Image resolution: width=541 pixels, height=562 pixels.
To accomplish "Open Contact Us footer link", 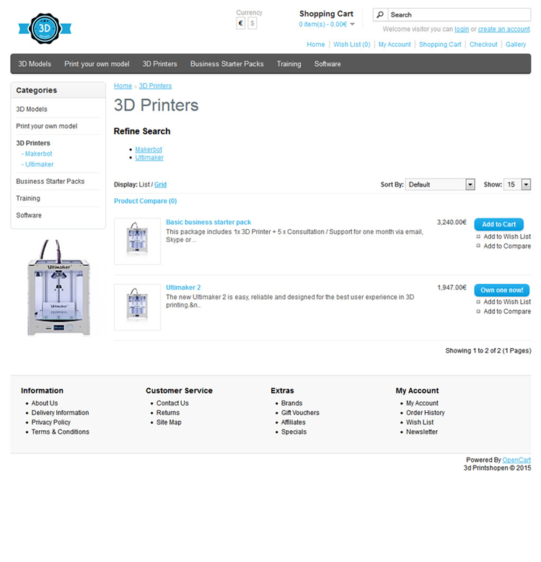I will click(x=172, y=403).
